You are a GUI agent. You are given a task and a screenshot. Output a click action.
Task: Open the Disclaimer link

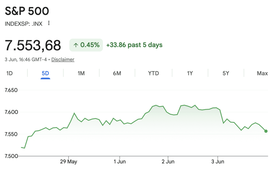coord(63,60)
